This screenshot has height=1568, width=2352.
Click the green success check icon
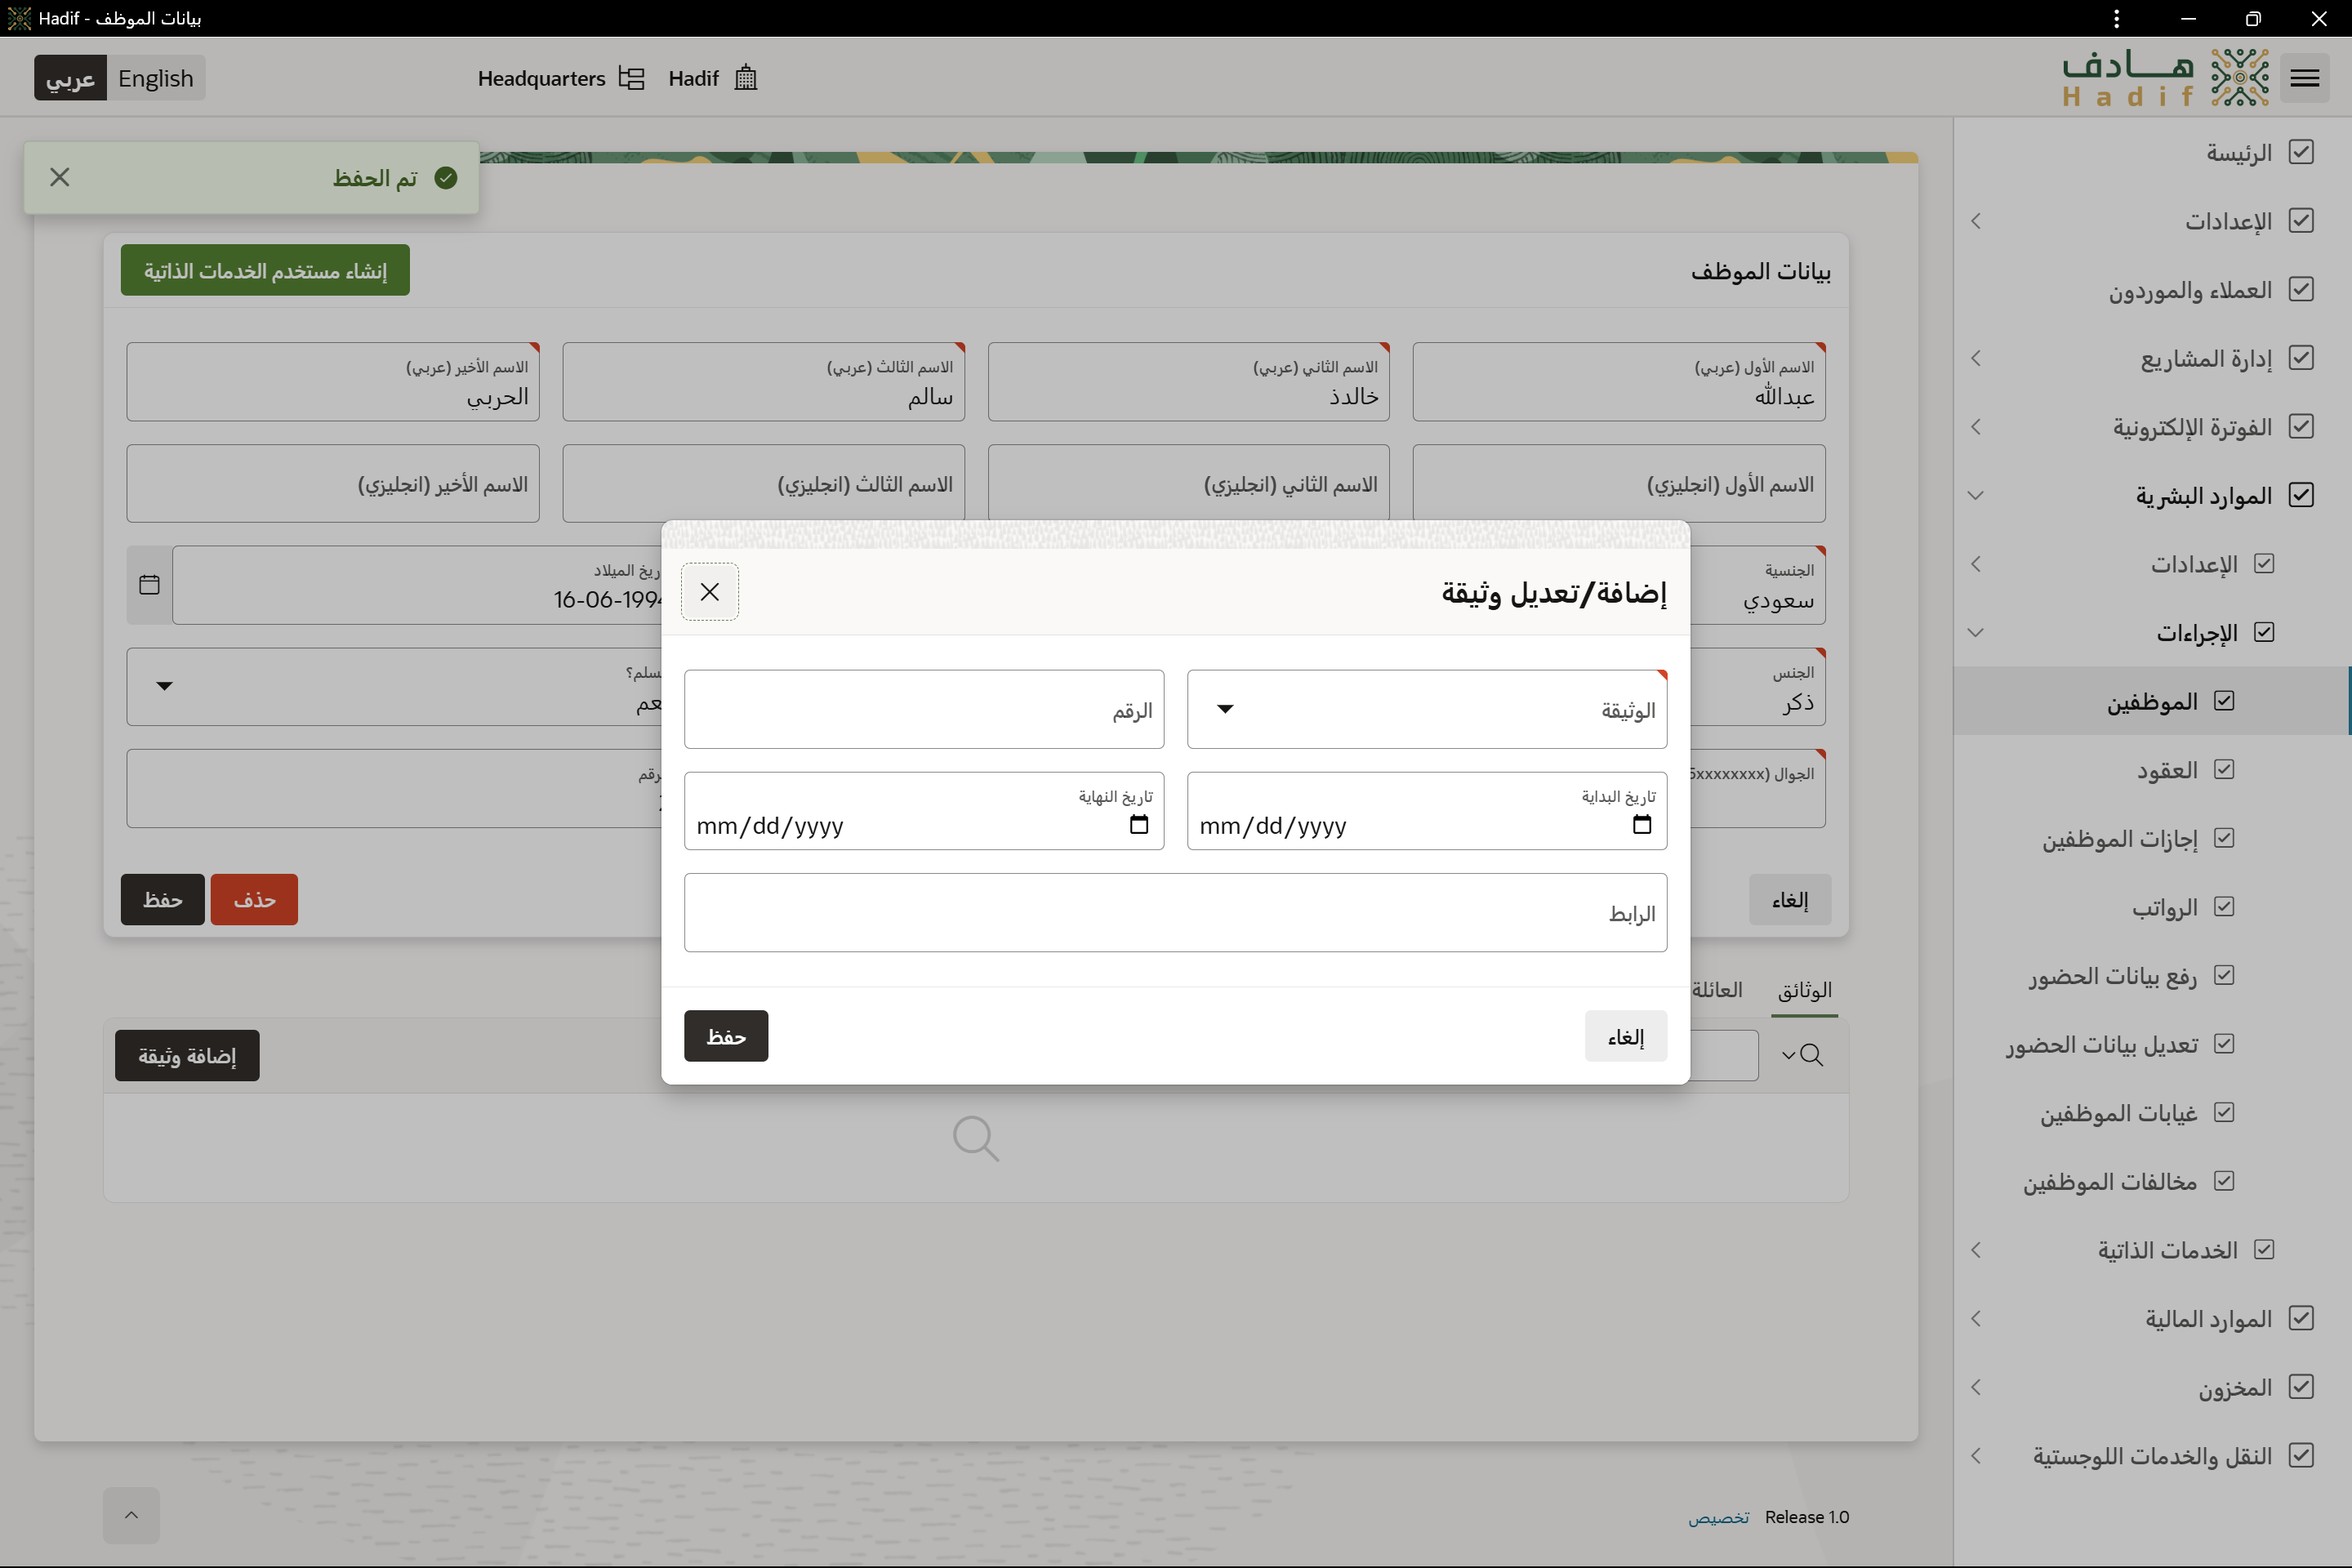click(446, 177)
